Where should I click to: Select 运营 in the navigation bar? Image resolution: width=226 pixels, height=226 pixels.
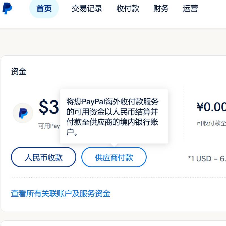[x=190, y=8]
